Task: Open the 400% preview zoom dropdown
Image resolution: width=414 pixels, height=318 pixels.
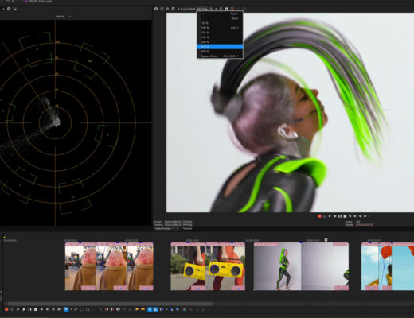Action: click(201, 9)
